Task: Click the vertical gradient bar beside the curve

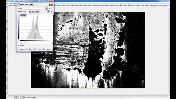Action: 18,26
